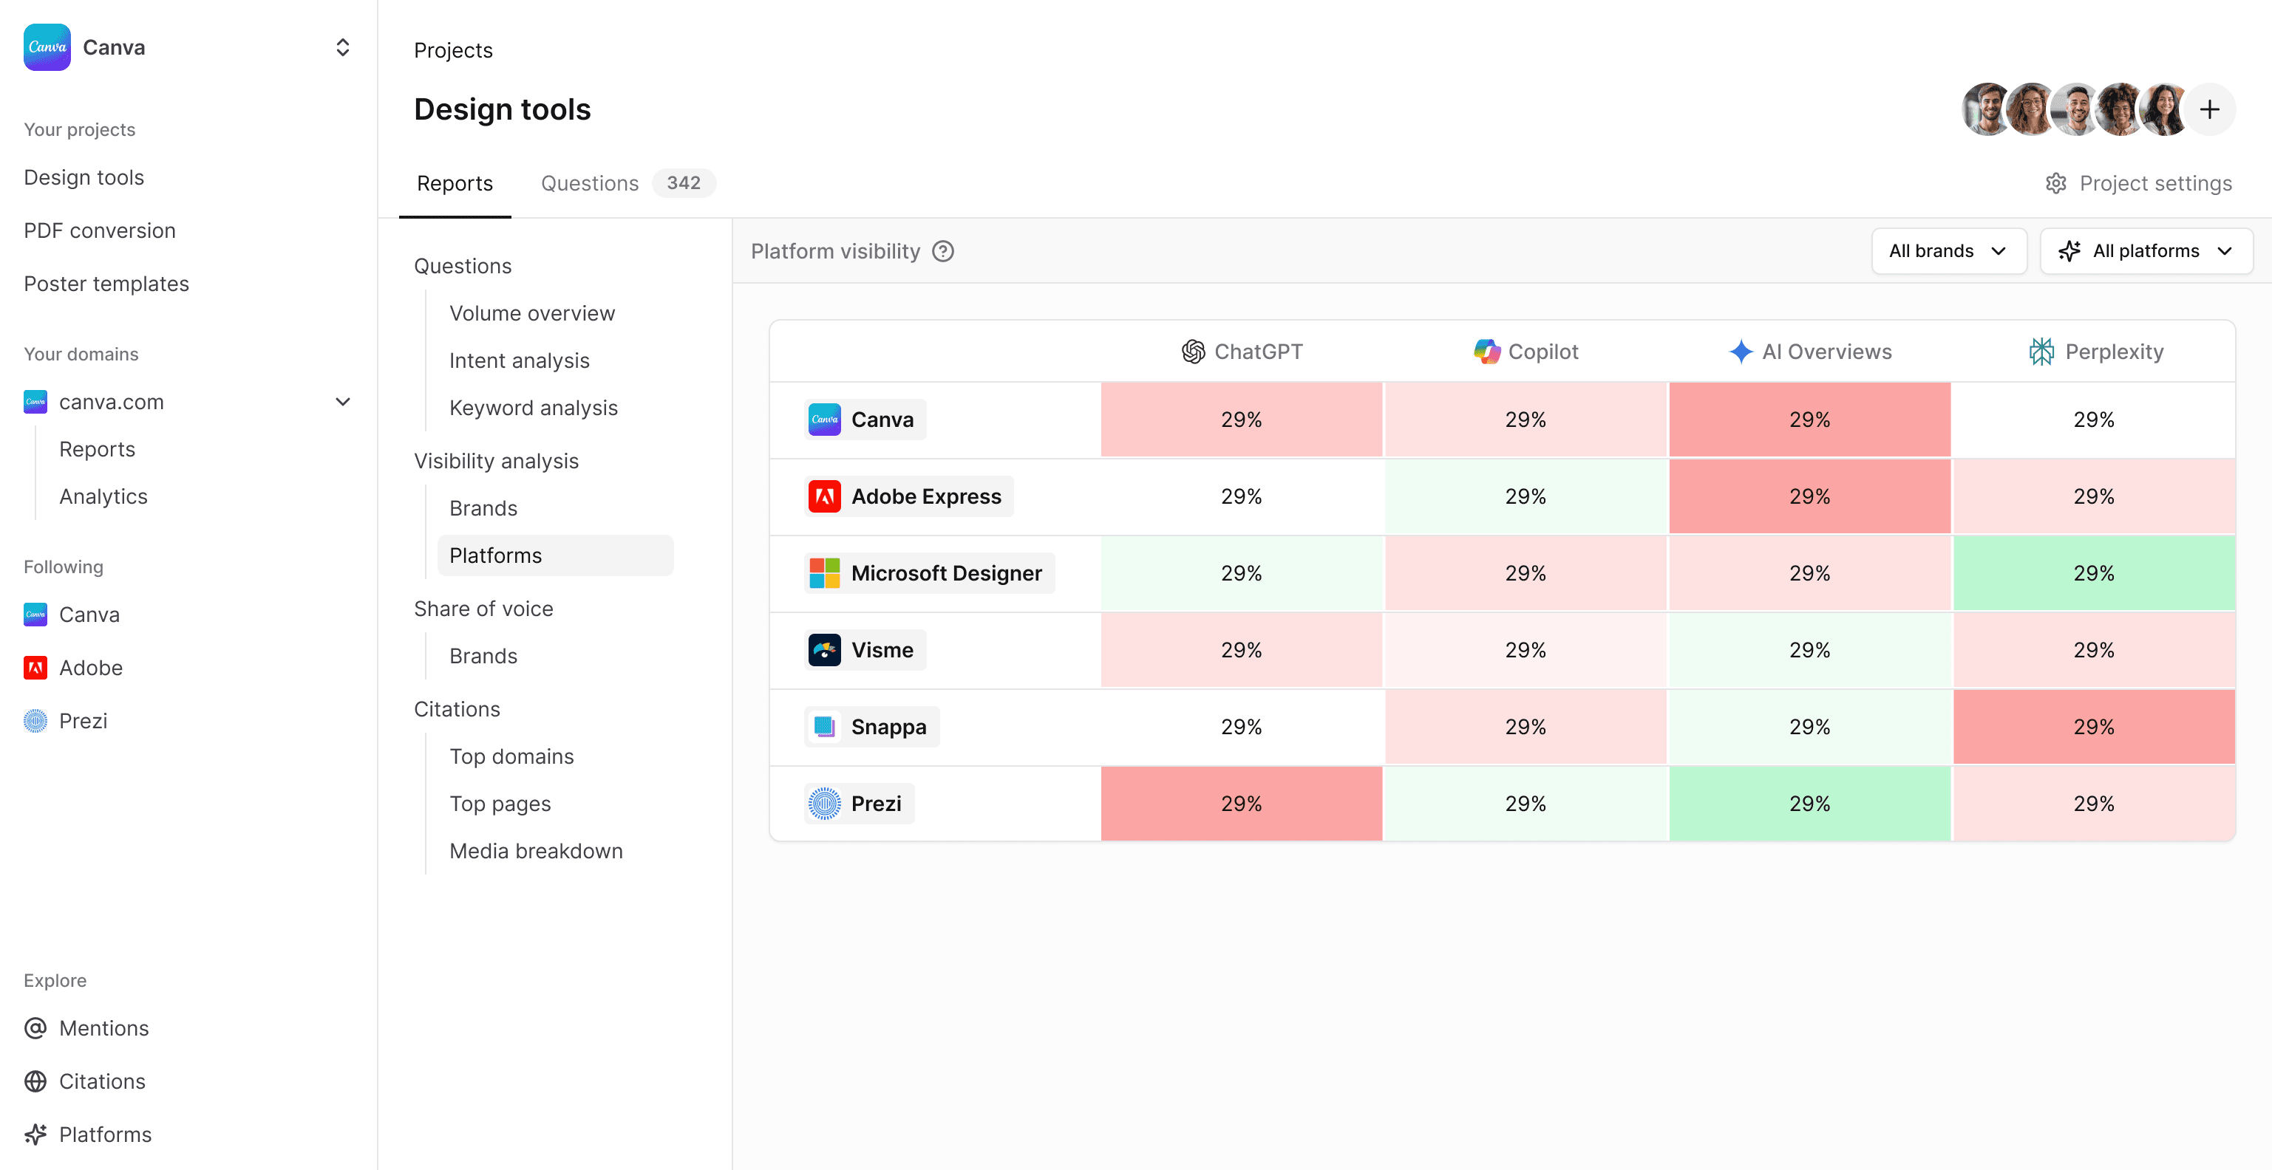Open the workspace switcher next to Canva
2272x1170 pixels.
342,47
